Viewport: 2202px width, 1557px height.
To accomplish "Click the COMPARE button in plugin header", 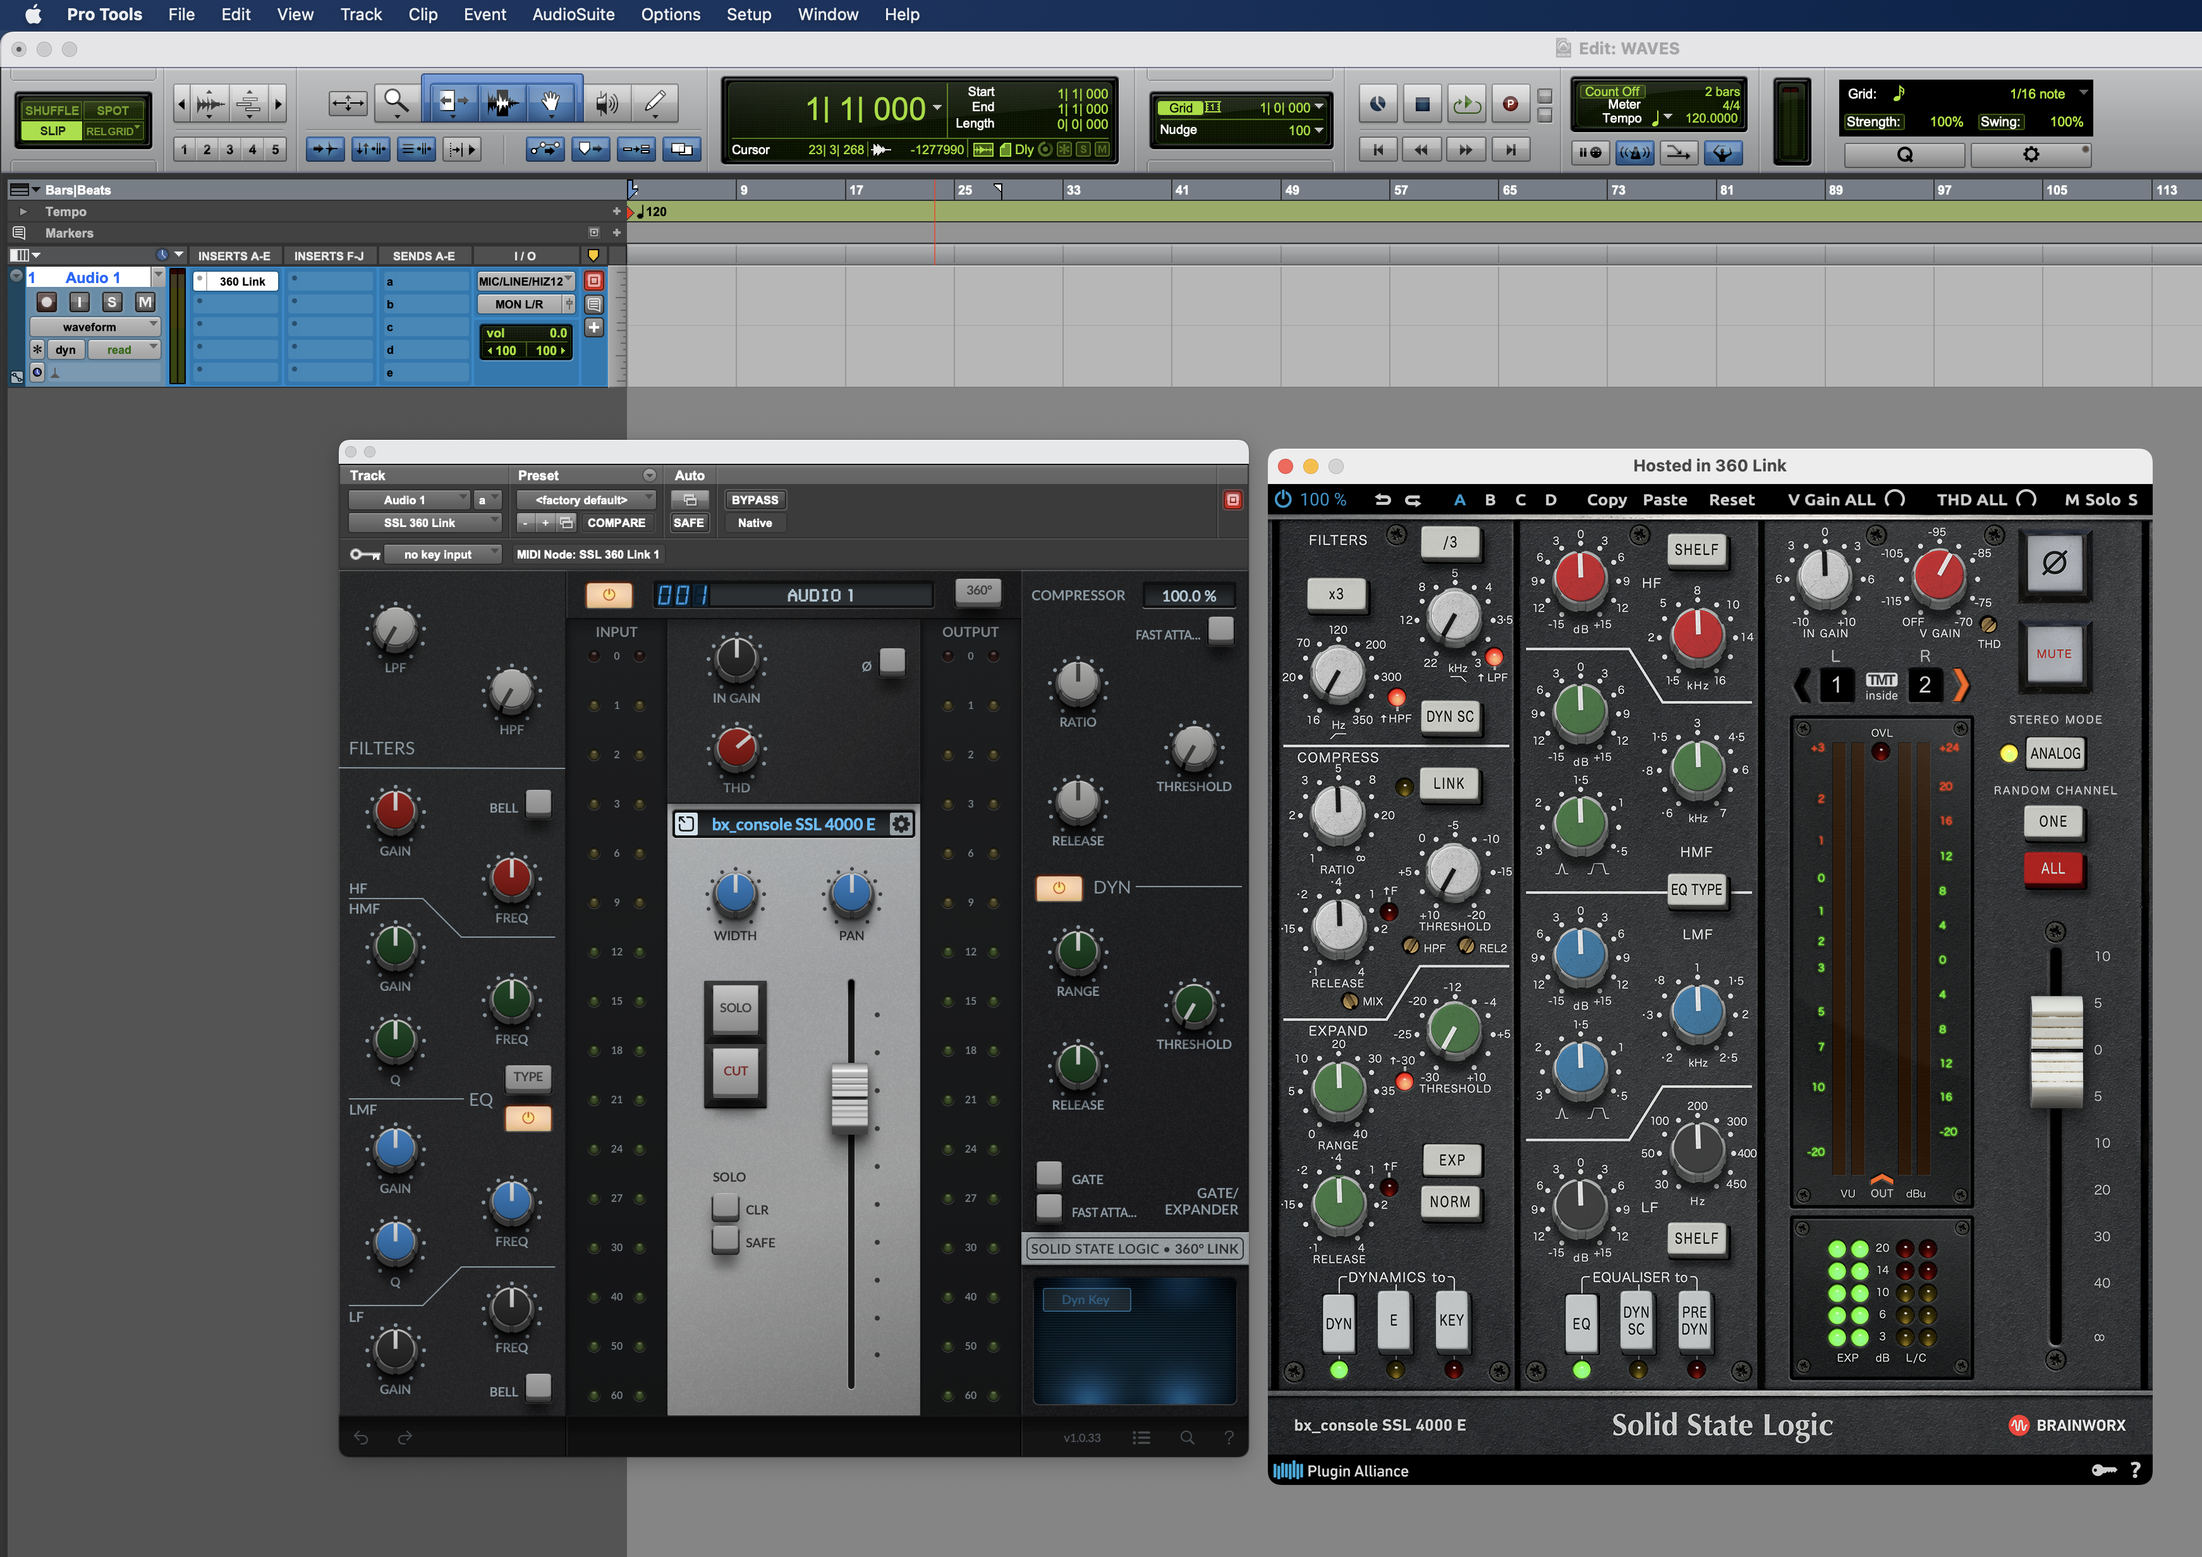I will click(x=616, y=523).
